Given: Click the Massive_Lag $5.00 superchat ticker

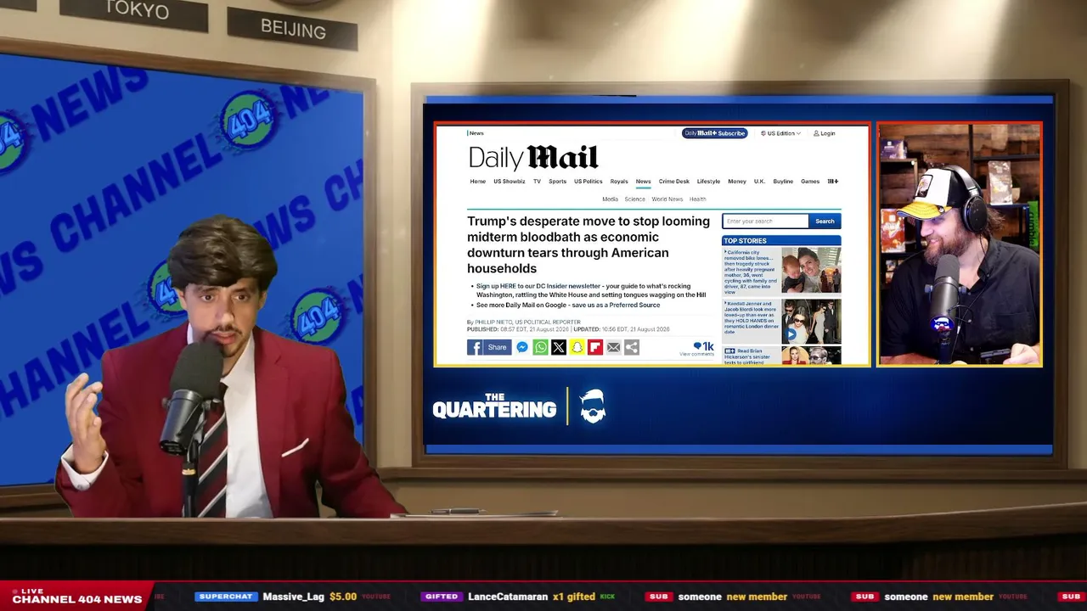Looking at the screenshot, I should click(x=293, y=597).
